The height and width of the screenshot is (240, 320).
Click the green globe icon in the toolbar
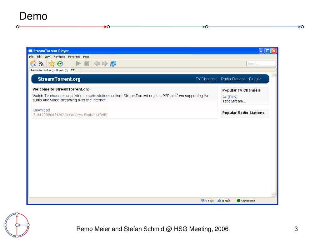coord(60,64)
